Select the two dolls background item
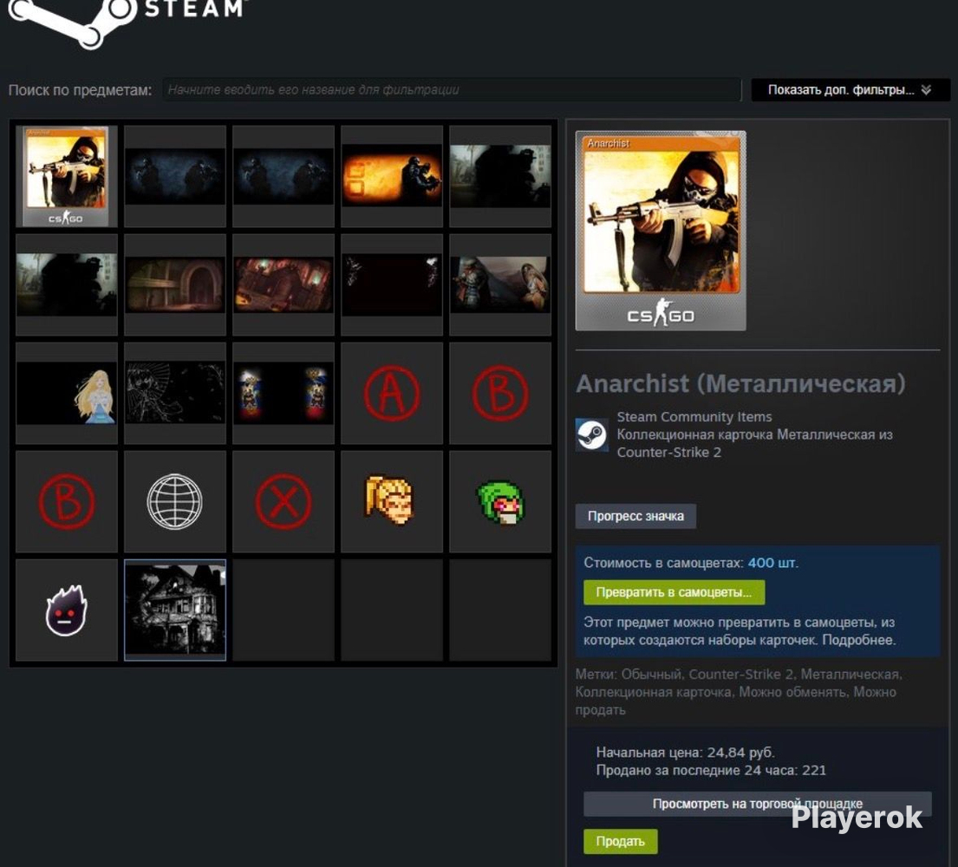The image size is (958, 867). click(x=283, y=393)
